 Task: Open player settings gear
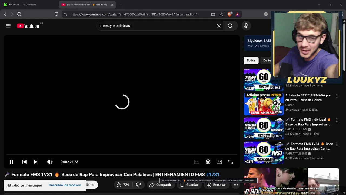[x=208, y=162]
